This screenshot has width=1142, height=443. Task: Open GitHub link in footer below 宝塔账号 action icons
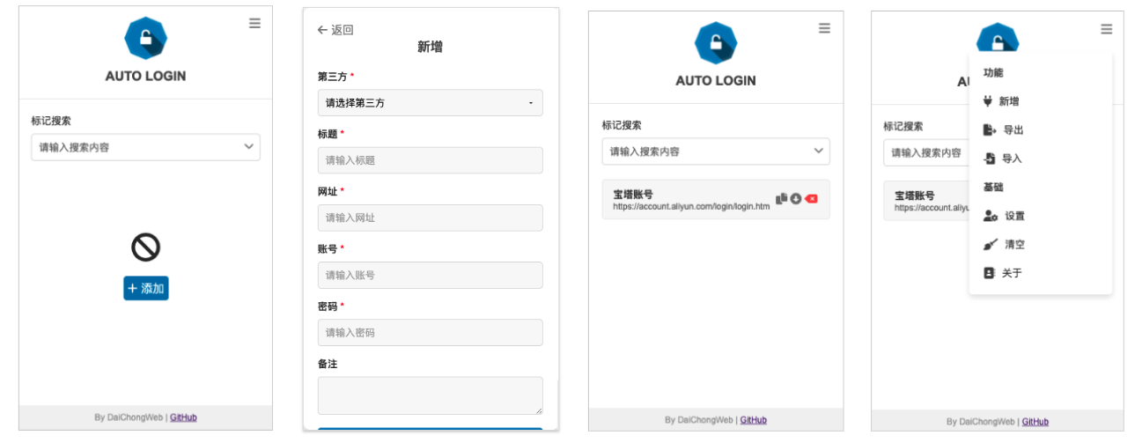(754, 420)
